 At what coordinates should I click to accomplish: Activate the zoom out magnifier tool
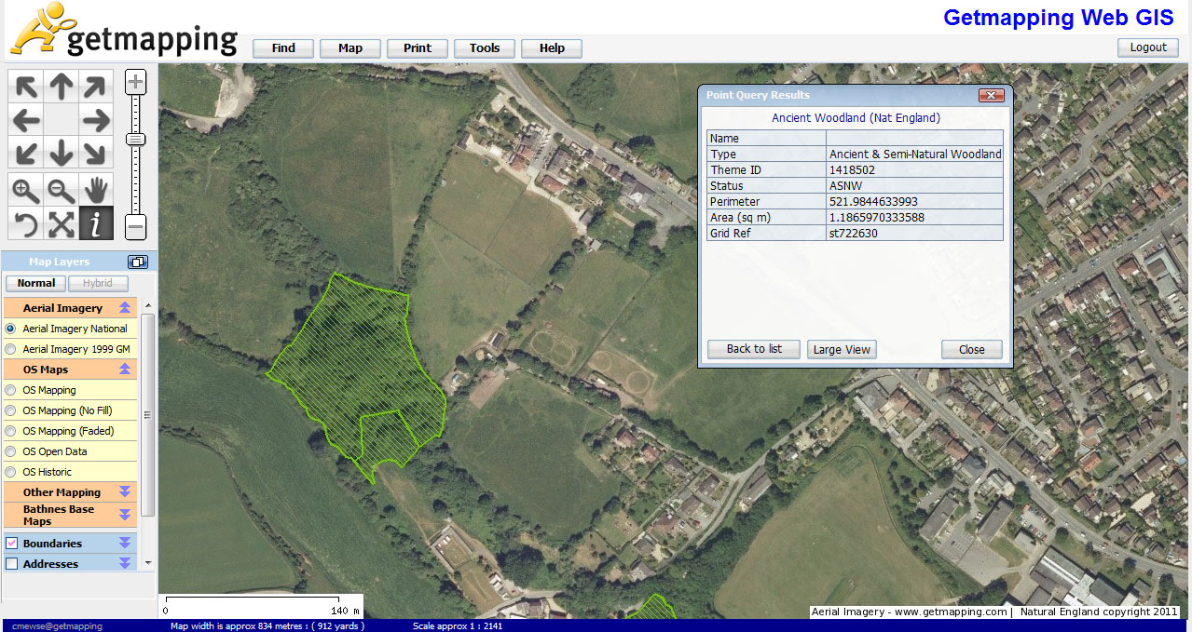[61, 190]
